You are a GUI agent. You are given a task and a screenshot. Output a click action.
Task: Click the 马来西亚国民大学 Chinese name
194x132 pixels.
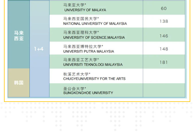(81, 19)
